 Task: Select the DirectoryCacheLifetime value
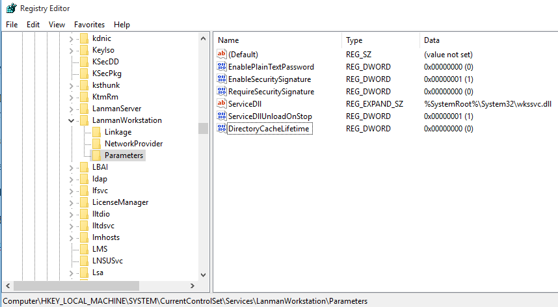coord(269,129)
